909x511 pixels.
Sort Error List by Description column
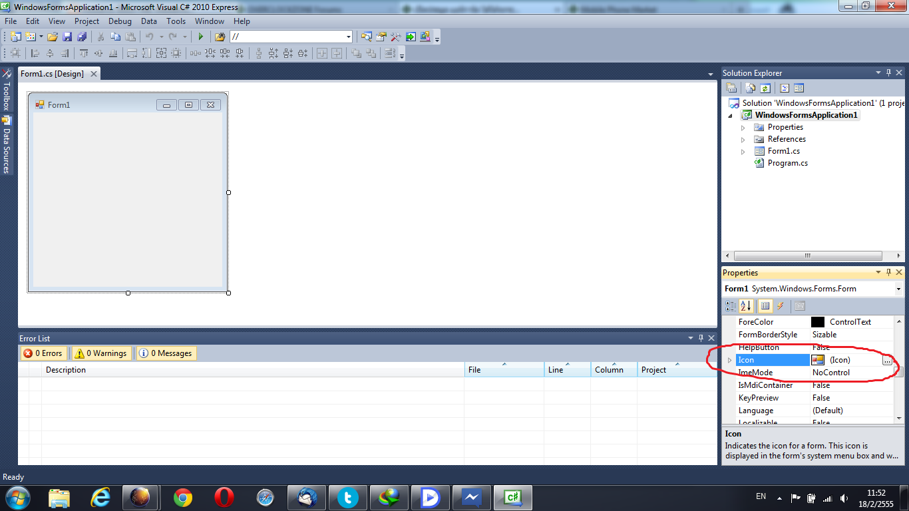pos(253,370)
